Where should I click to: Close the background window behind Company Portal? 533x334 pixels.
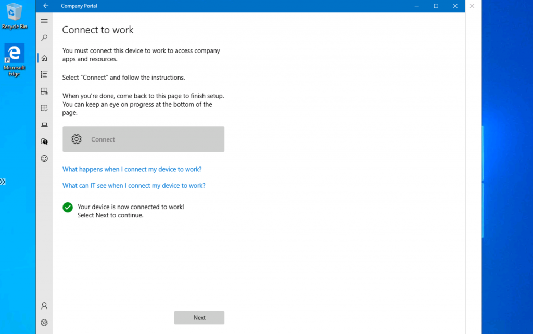472,6
